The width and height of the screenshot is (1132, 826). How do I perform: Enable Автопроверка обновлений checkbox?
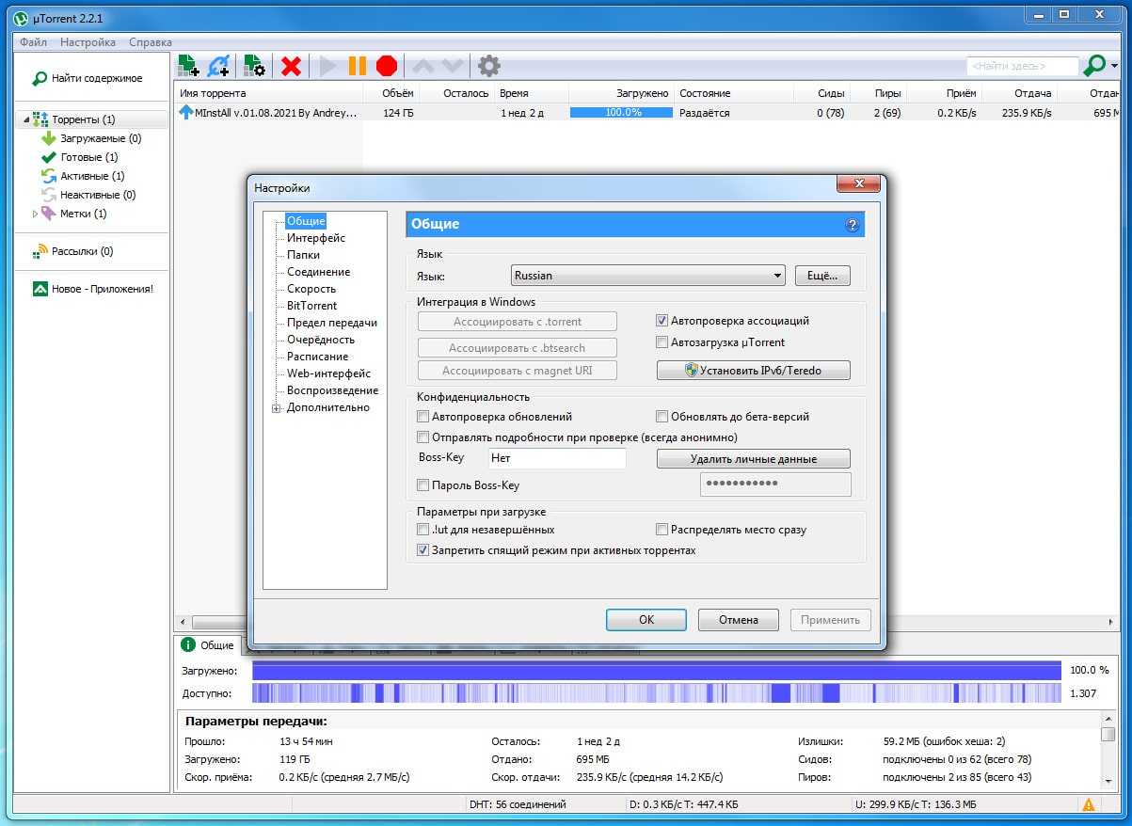423,416
